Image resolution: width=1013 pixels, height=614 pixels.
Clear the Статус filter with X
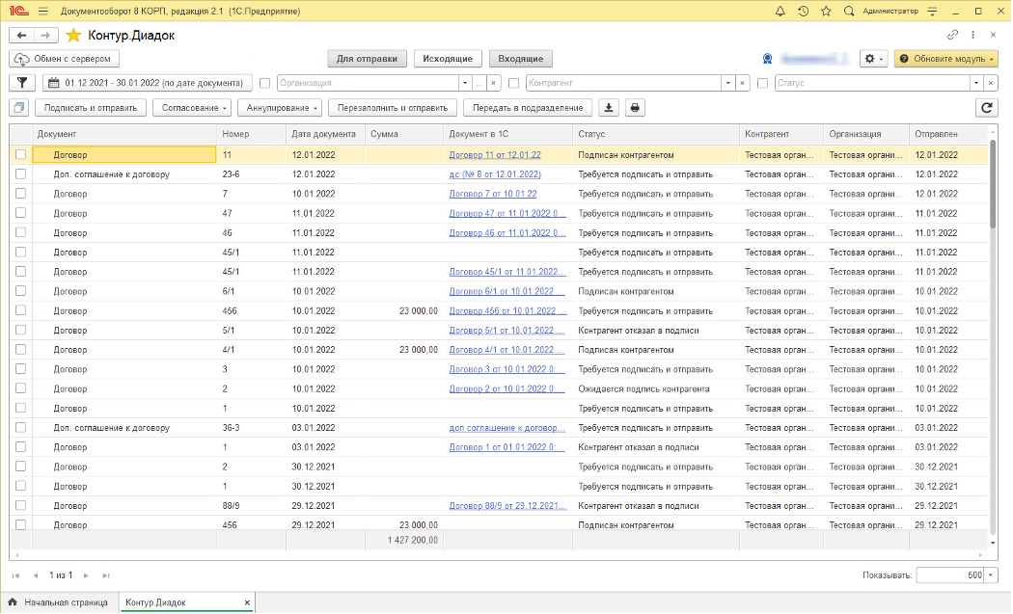click(991, 83)
